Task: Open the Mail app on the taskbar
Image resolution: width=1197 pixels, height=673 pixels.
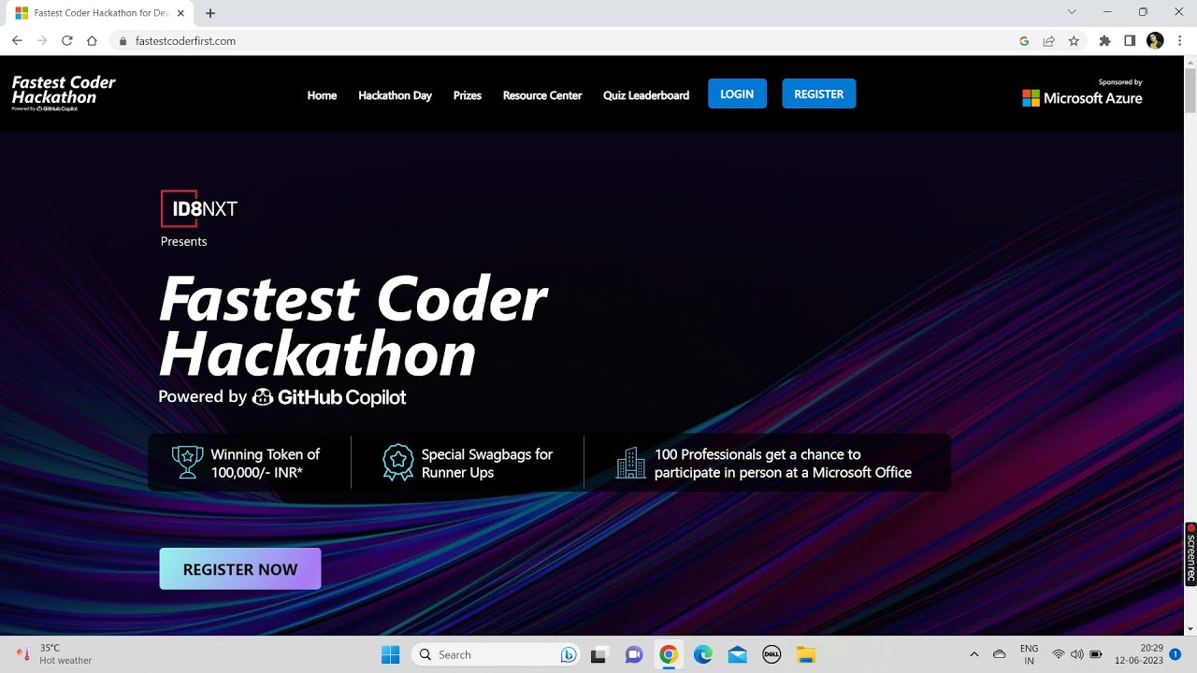Action: 737,654
